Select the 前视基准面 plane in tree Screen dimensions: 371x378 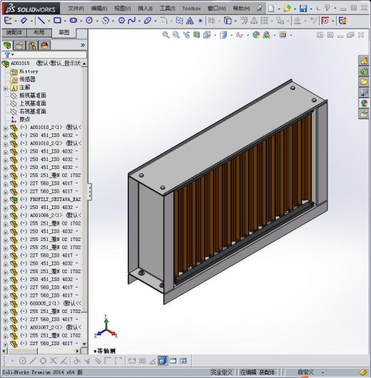click(33, 96)
